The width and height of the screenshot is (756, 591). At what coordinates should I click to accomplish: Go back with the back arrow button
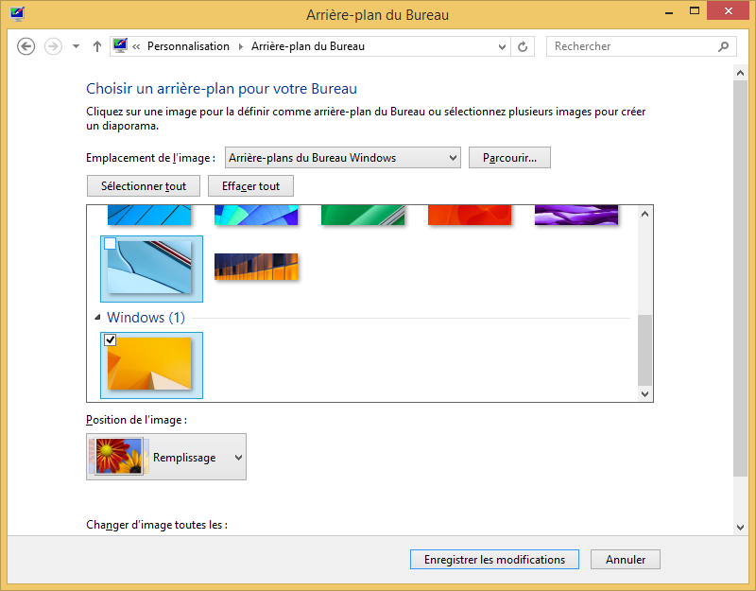26,46
